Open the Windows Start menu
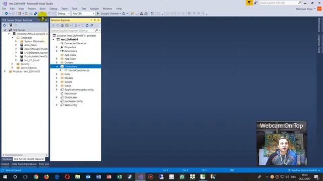This screenshot has height=181, width=323. pyautogui.click(x=5, y=176)
